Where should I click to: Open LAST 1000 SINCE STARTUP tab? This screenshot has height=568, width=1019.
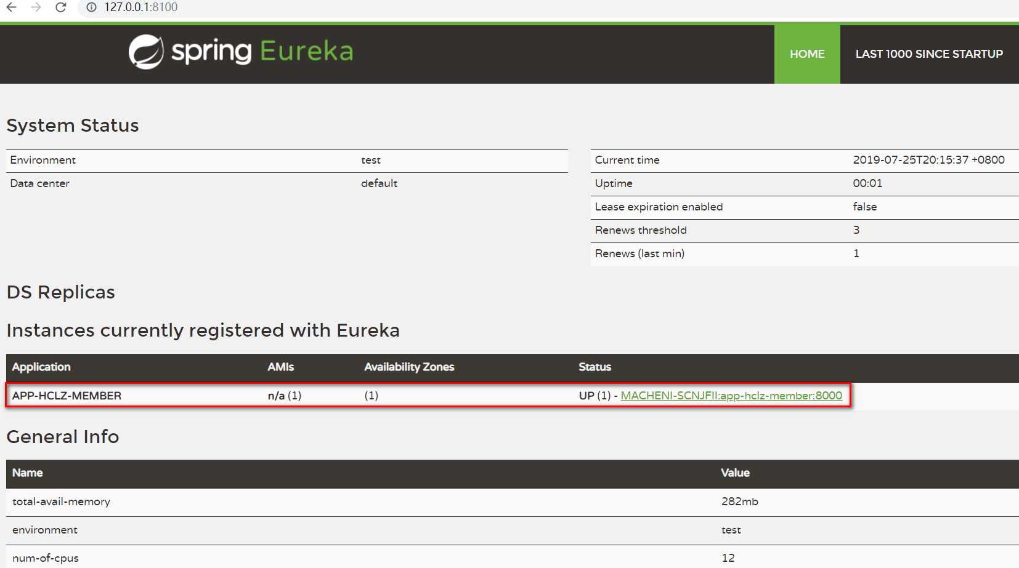click(x=929, y=54)
